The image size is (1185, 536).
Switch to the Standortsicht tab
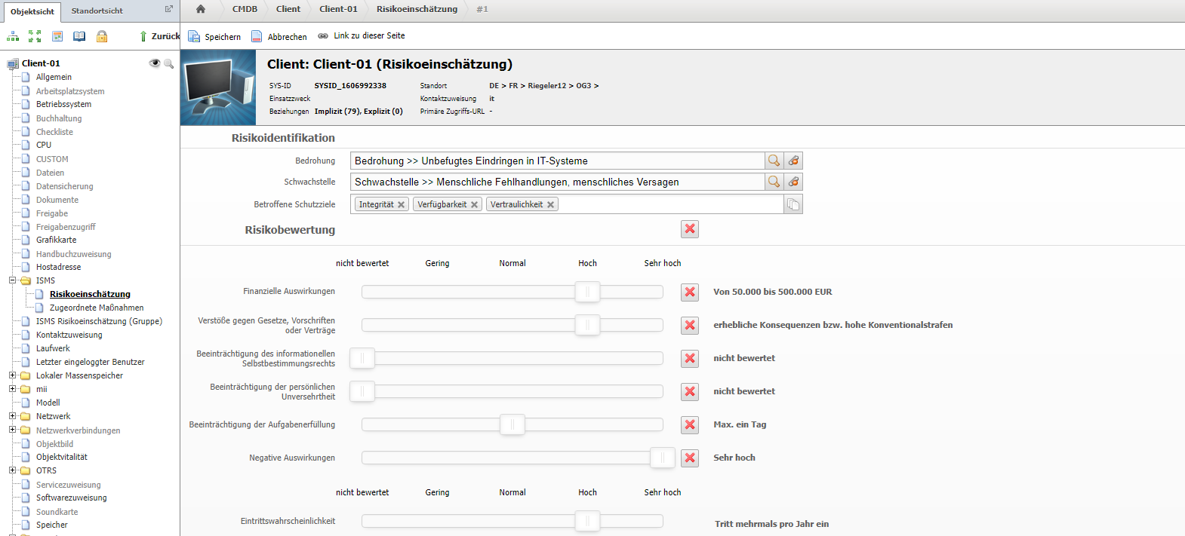coord(97,11)
